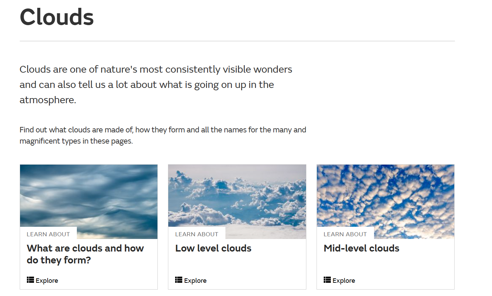492x296 pixels.
Task: Open the 'Low level clouds' title link
Action: (213, 248)
